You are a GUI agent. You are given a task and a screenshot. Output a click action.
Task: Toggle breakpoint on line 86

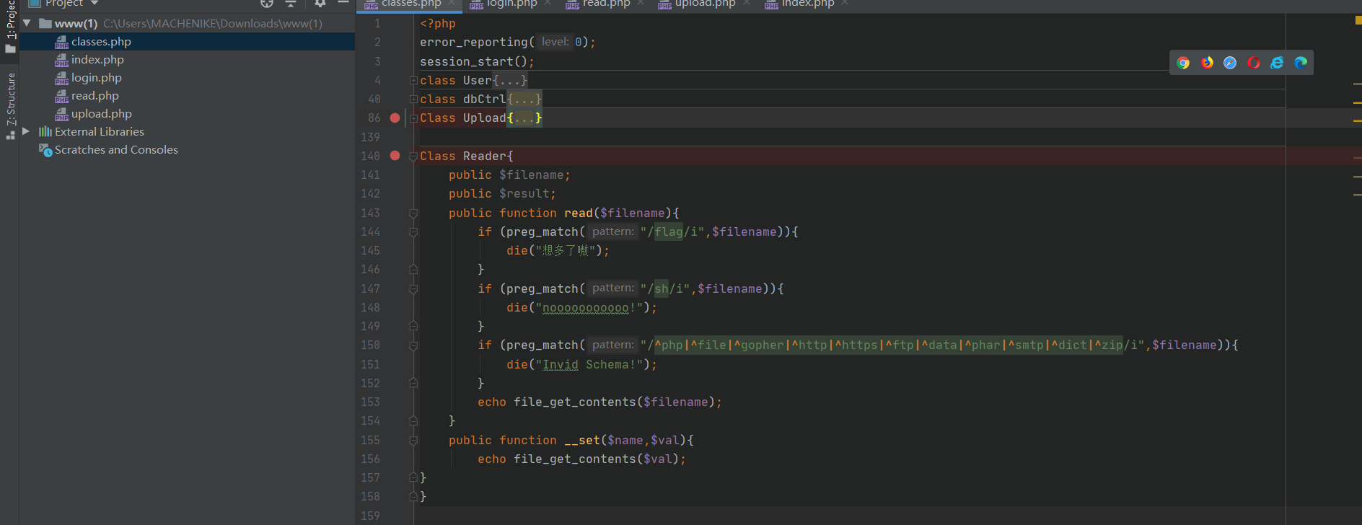click(x=395, y=118)
